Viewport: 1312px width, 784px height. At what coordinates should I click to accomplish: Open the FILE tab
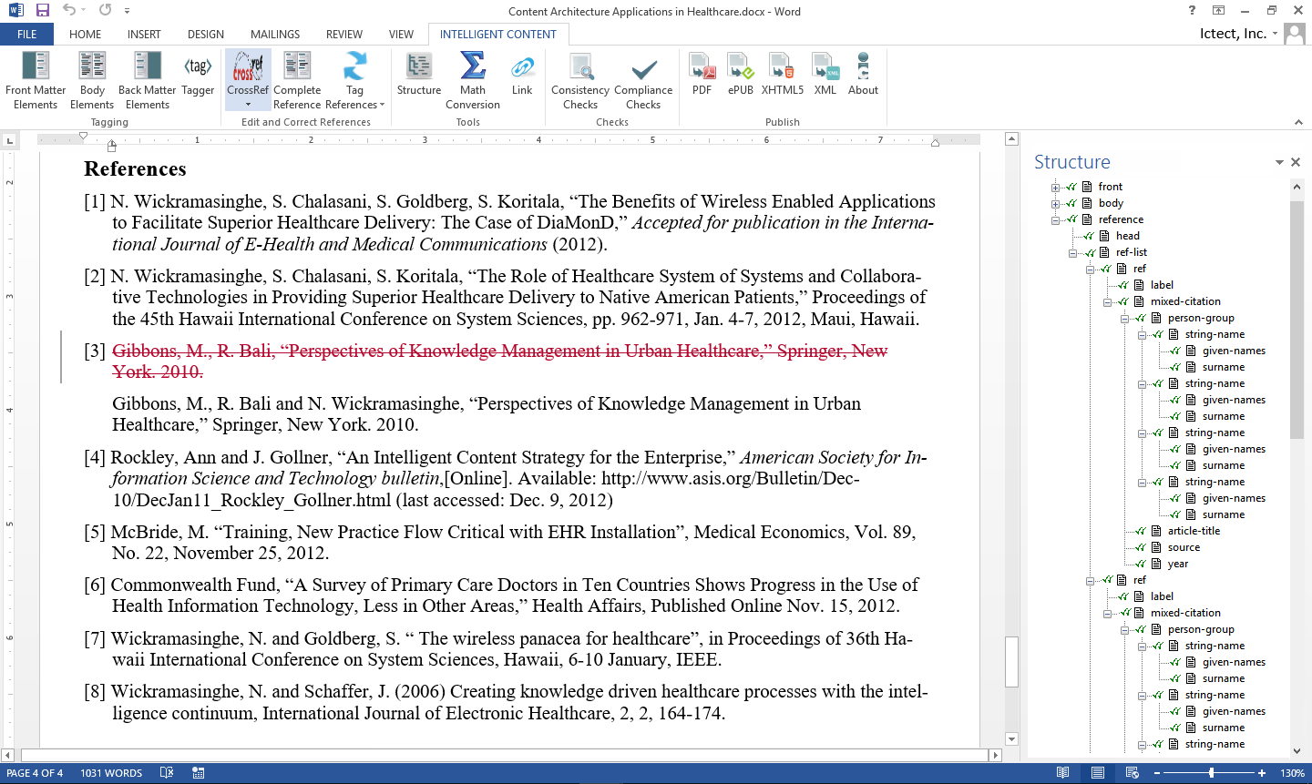tap(27, 34)
